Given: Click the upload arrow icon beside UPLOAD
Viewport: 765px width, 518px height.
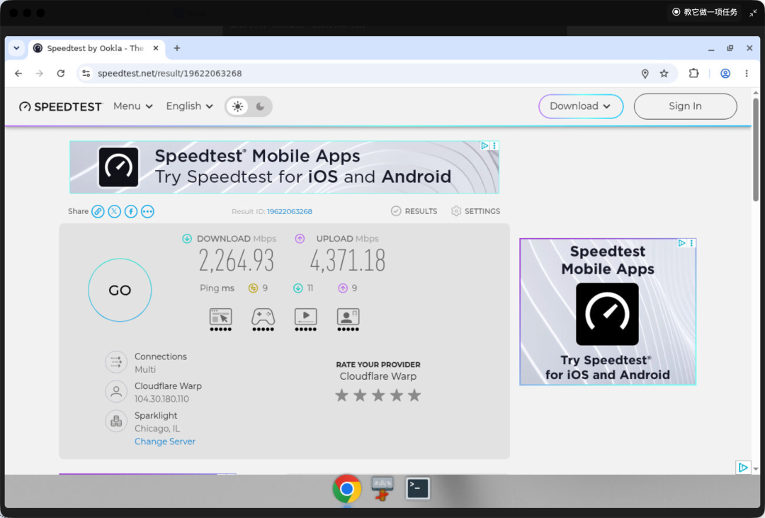Looking at the screenshot, I should pyautogui.click(x=300, y=239).
